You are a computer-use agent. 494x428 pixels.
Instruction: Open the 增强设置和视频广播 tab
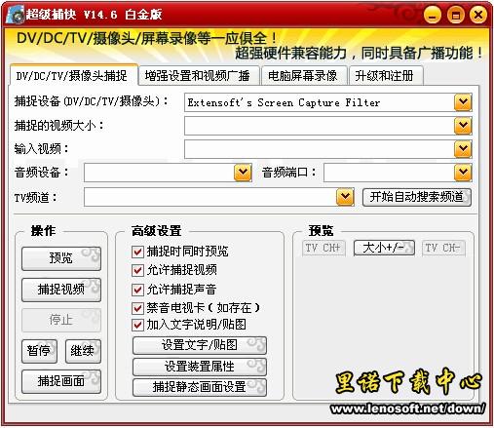(x=198, y=76)
